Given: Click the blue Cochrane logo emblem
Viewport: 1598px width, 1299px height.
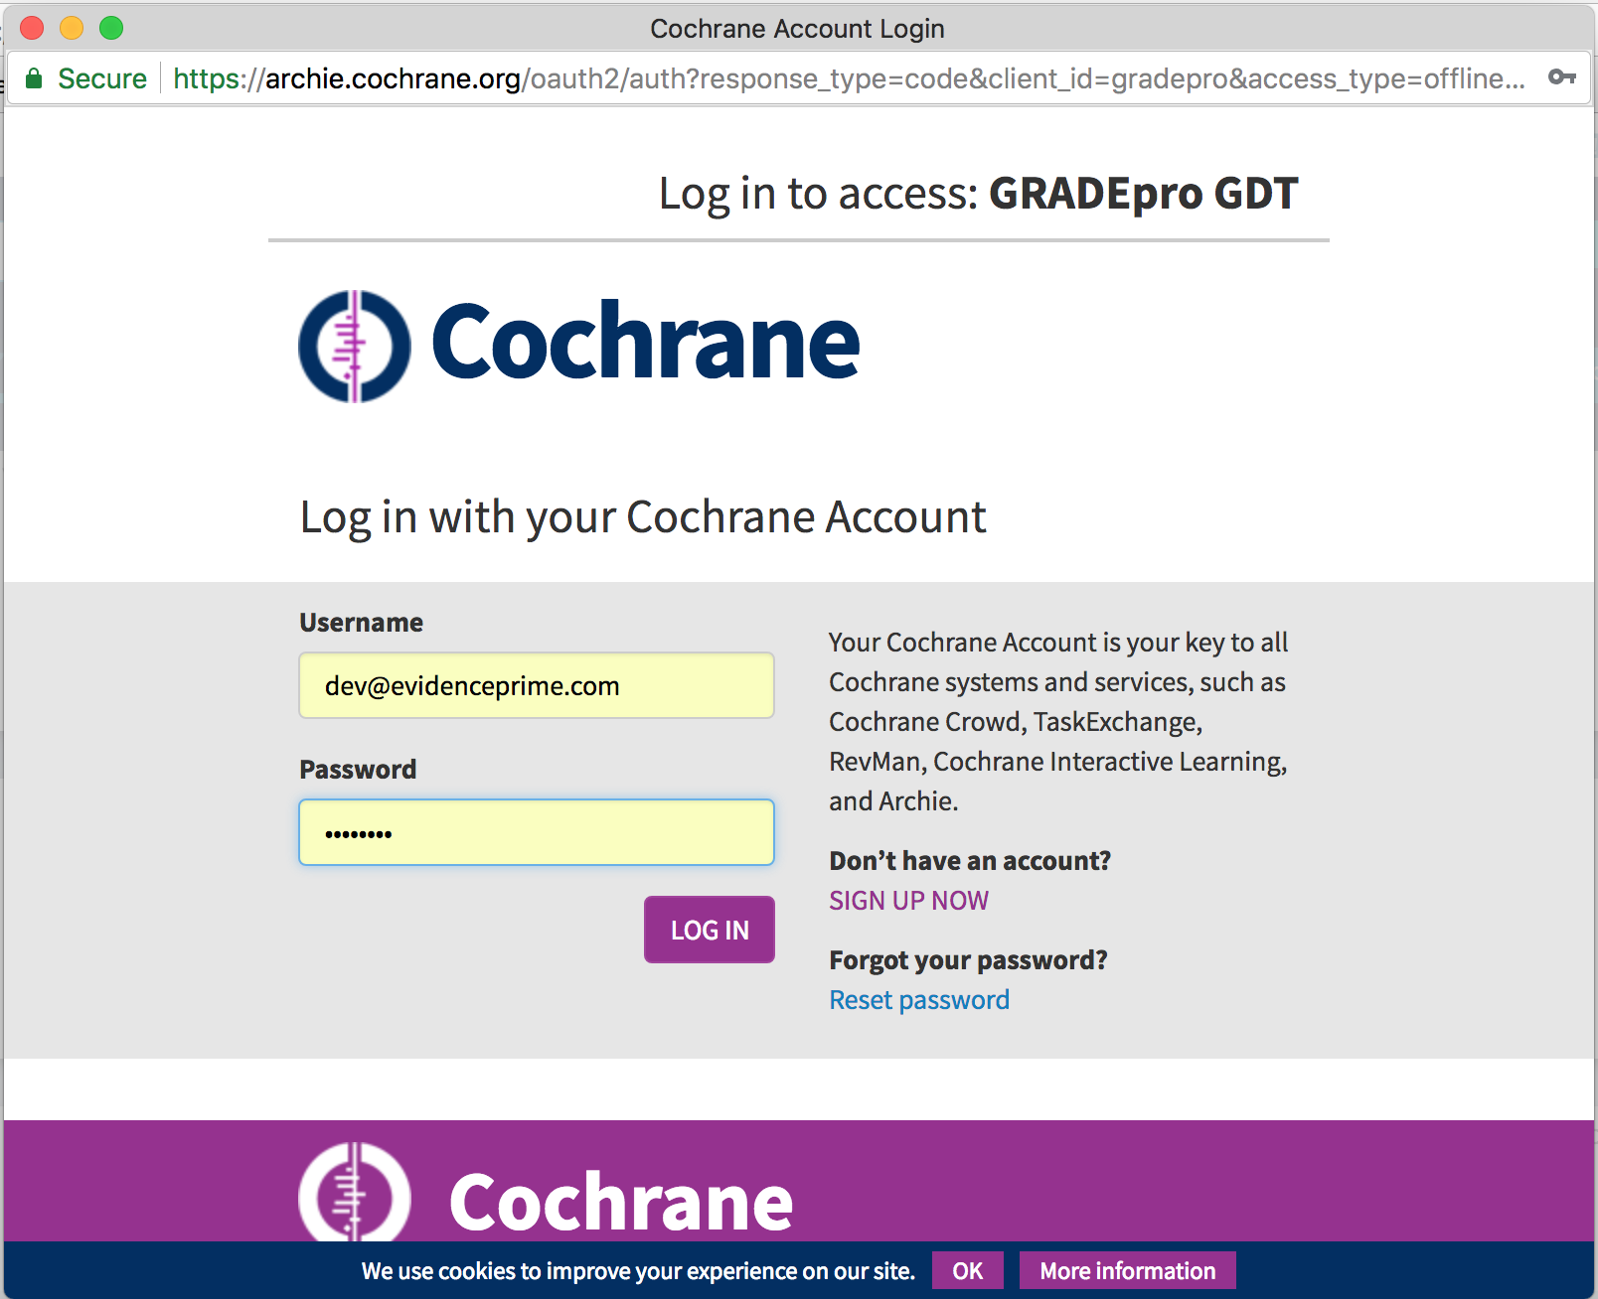Looking at the screenshot, I should (355, 346).
